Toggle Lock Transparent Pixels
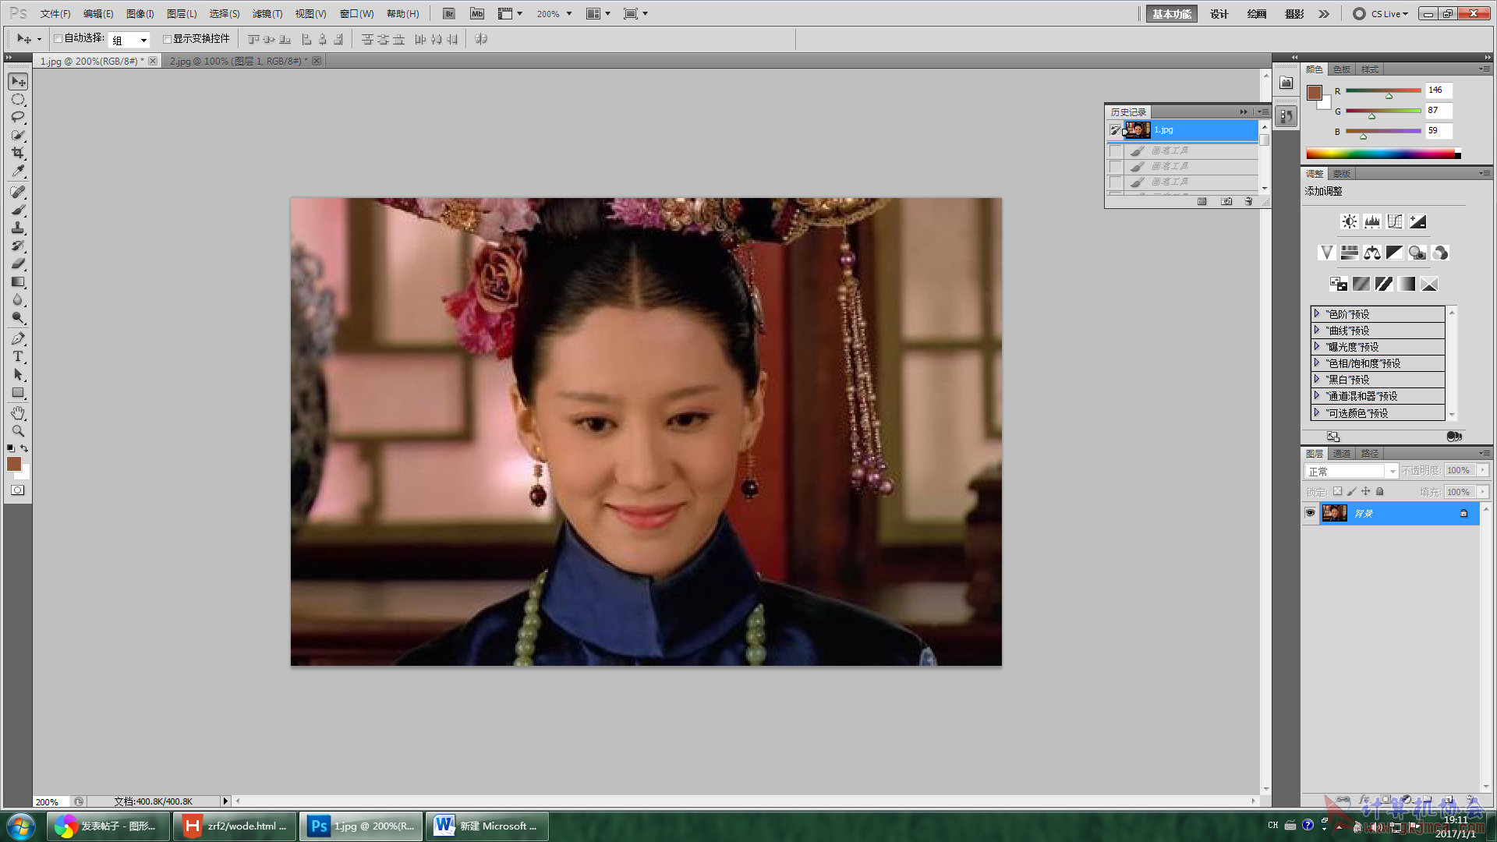Viewport: 1497px width, 842px height. tap(1337, 491)
